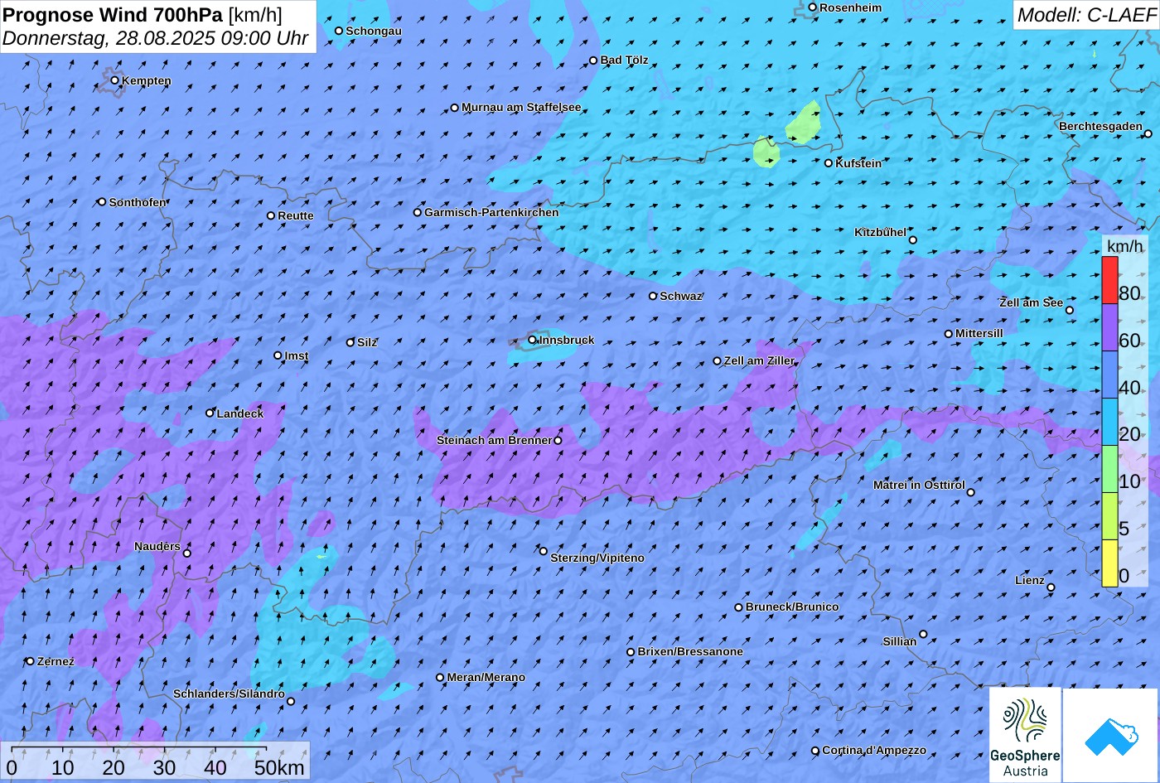Pick the Rosenheim location marker dot

pyautogui.click(x=813, y=7)
